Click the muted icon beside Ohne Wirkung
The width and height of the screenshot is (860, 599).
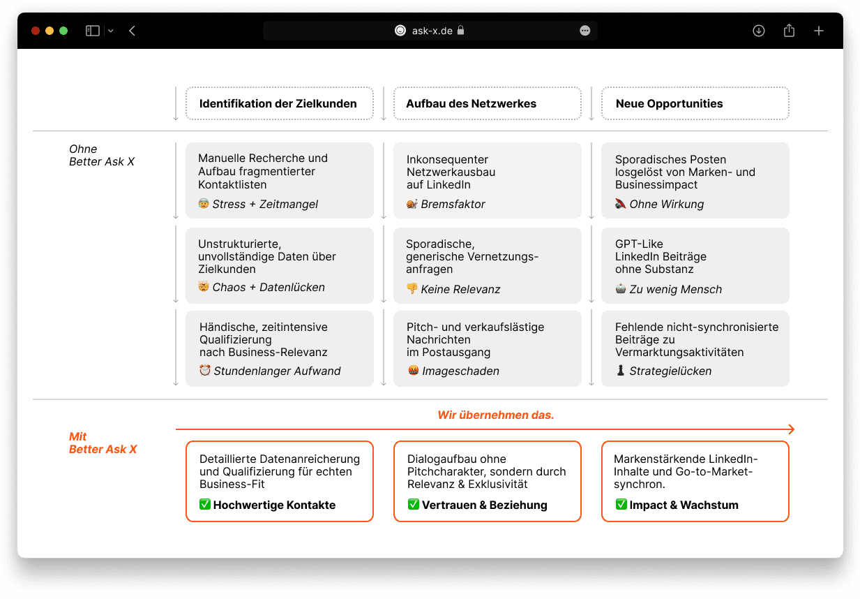pos(620,204)
